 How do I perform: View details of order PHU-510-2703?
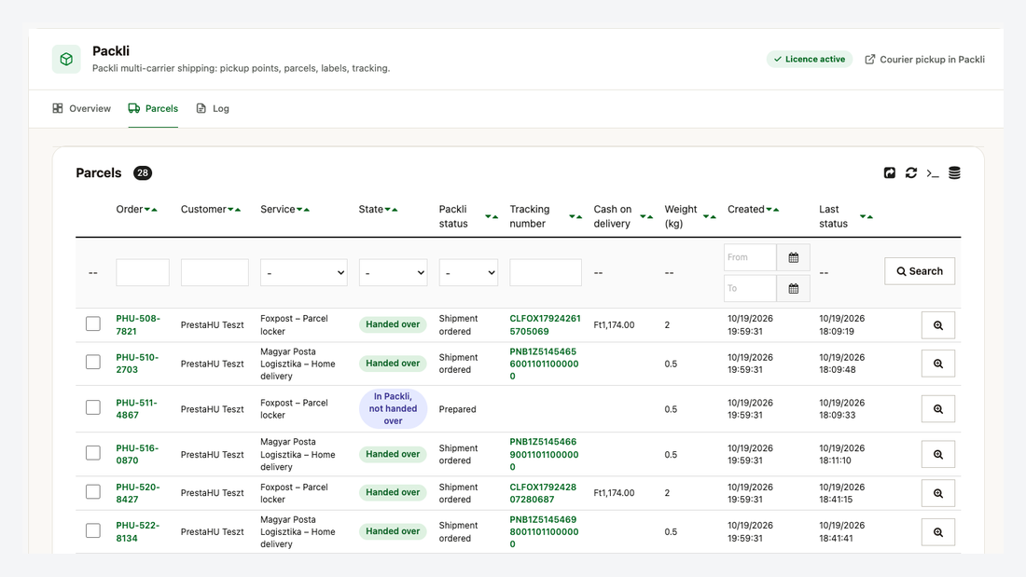[937, 364]
